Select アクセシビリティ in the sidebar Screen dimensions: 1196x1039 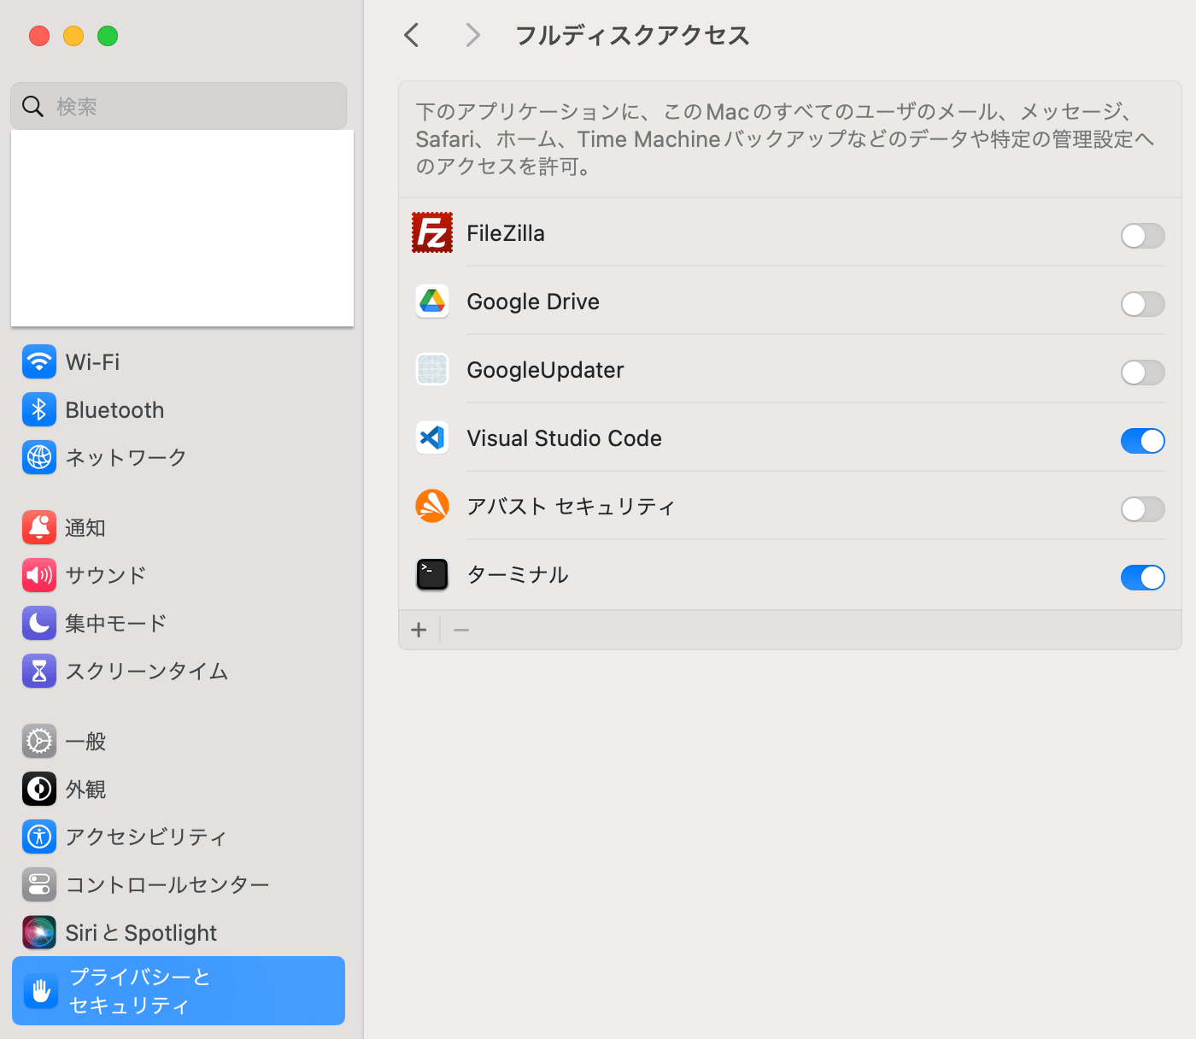pos(179,836)
